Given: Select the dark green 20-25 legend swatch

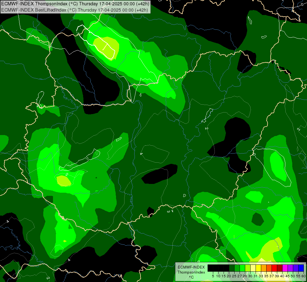Looking at the screenshot, I should point(232,268).
